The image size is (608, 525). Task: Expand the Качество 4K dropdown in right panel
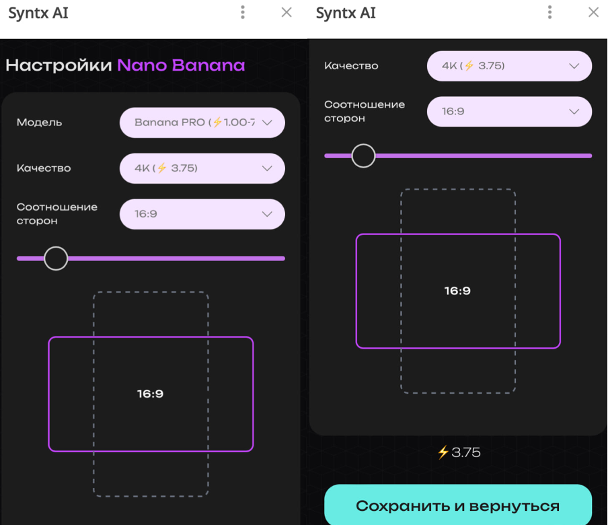(x=509, y=66)
